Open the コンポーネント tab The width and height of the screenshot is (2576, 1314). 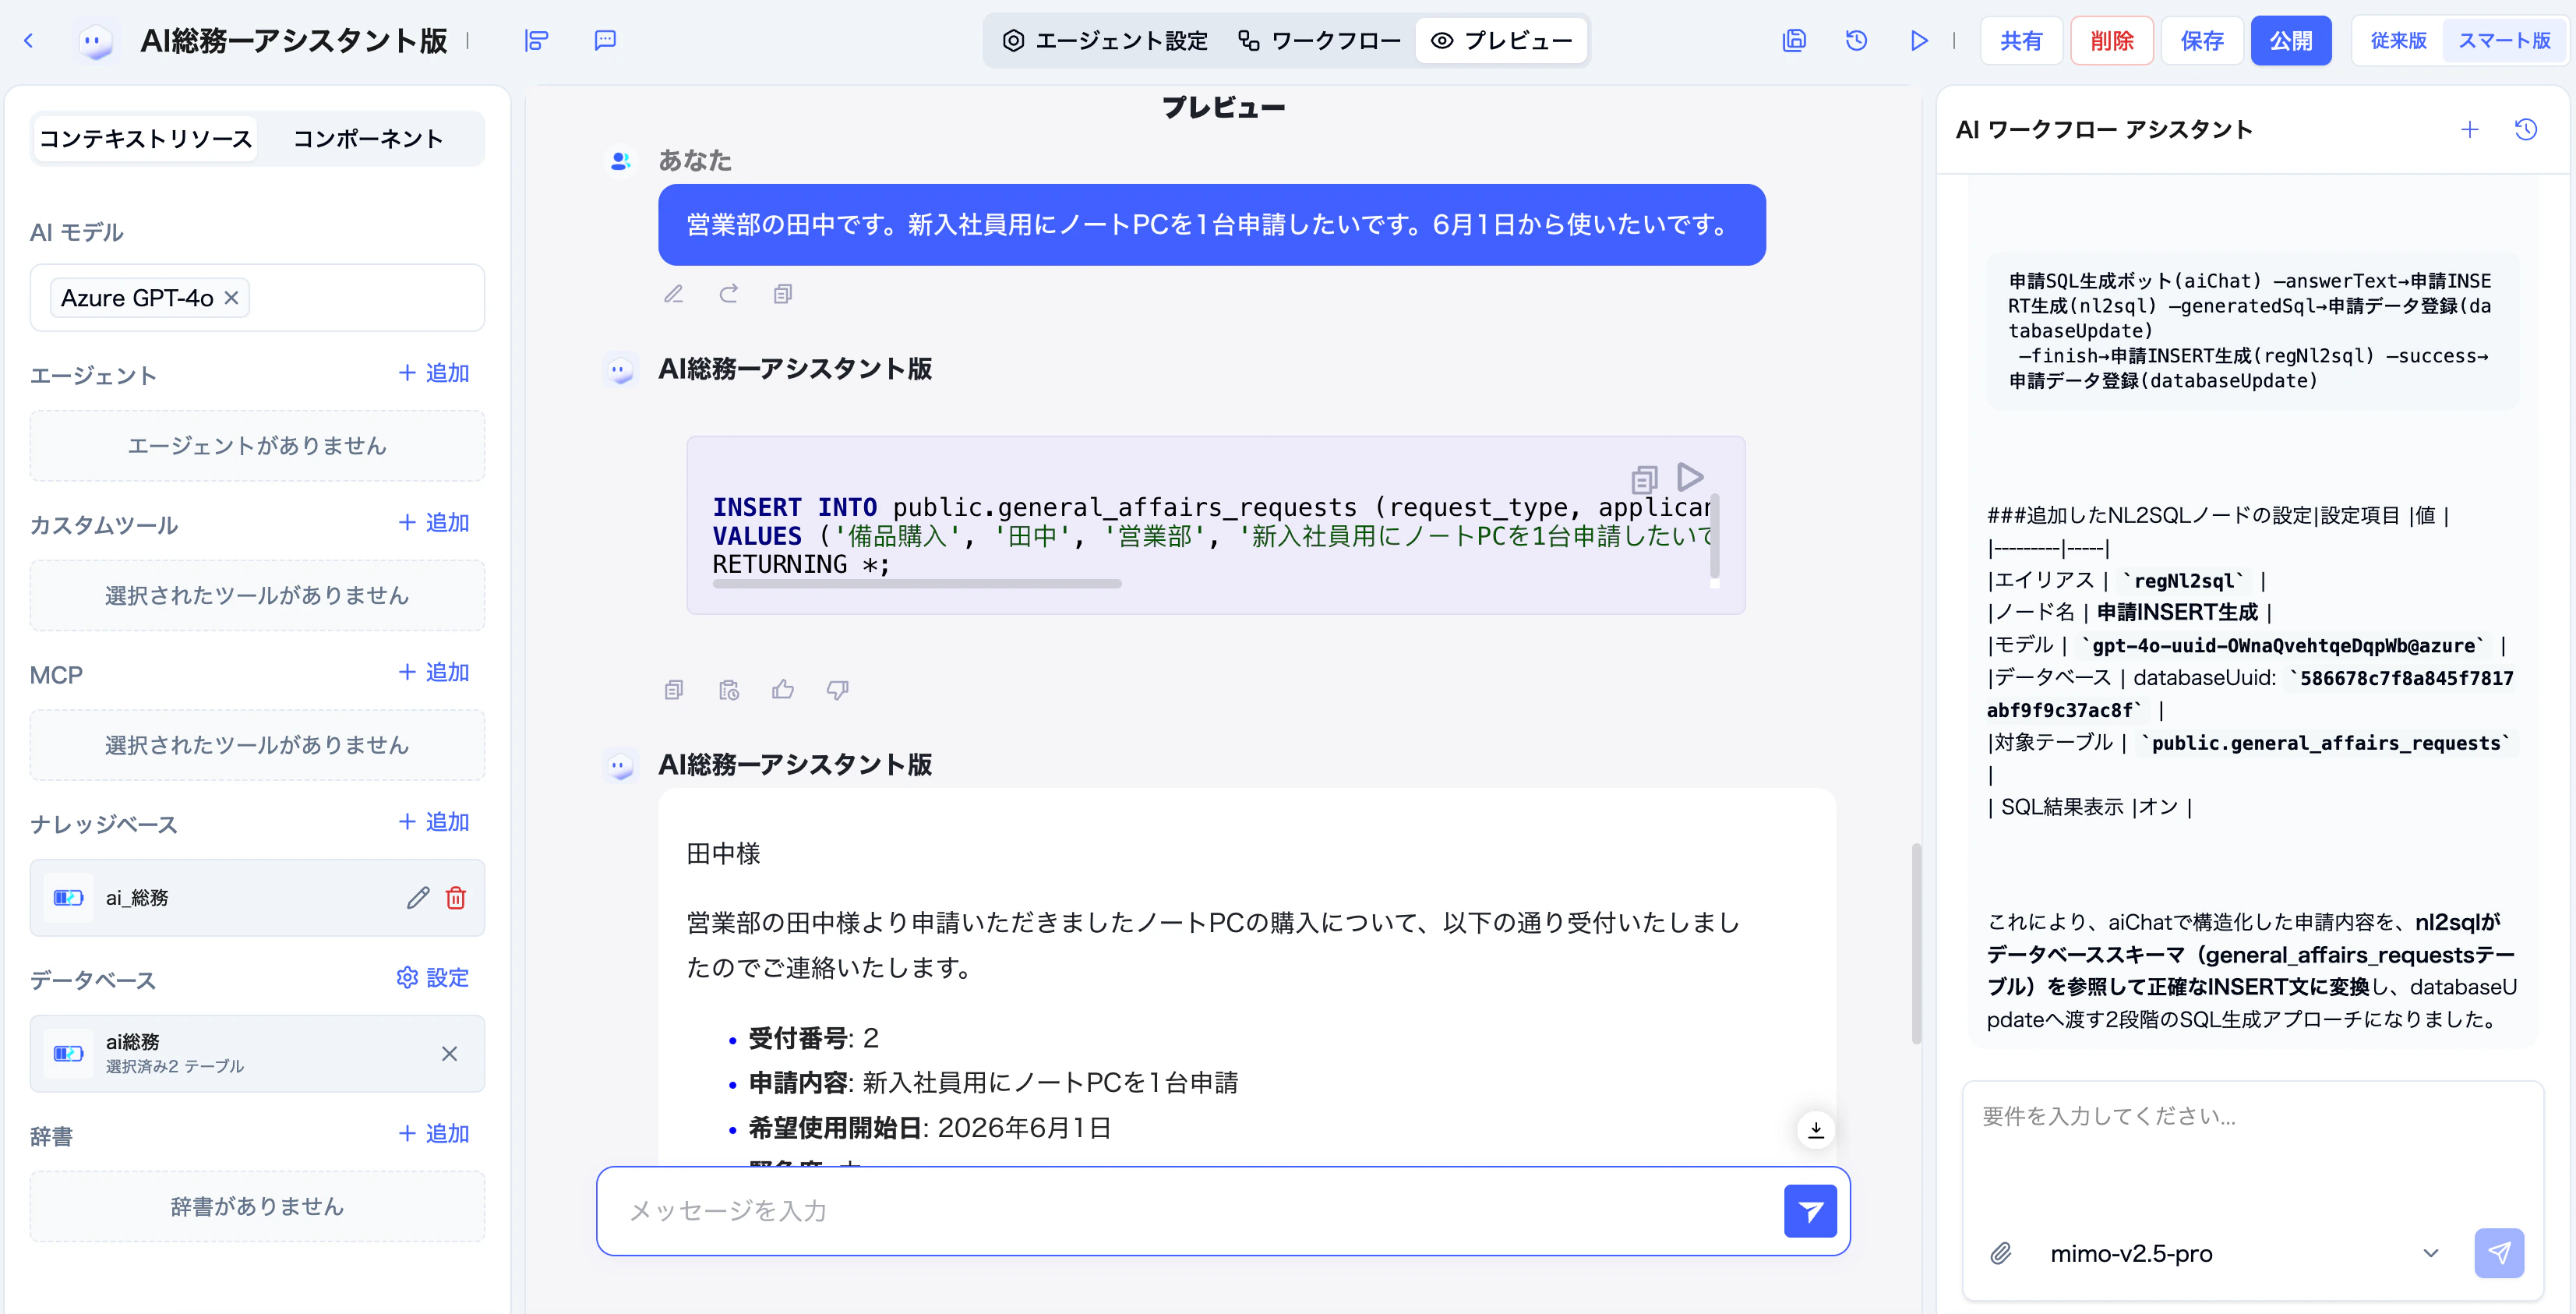coord(368,139)
